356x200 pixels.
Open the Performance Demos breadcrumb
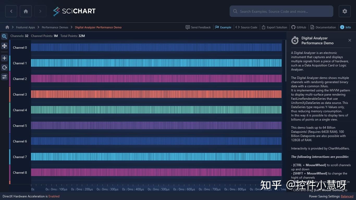pos(55,27)
